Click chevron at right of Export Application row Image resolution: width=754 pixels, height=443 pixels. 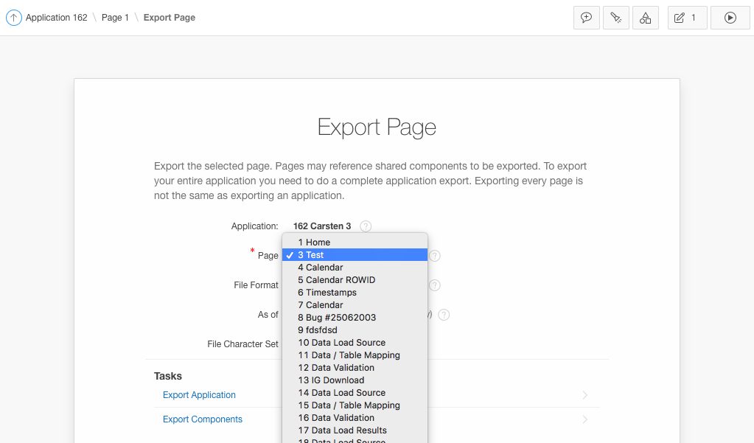(584, 395)
